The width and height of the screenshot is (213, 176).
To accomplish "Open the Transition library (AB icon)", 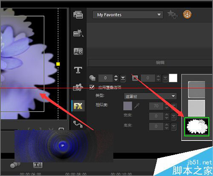I will (78, 51).
